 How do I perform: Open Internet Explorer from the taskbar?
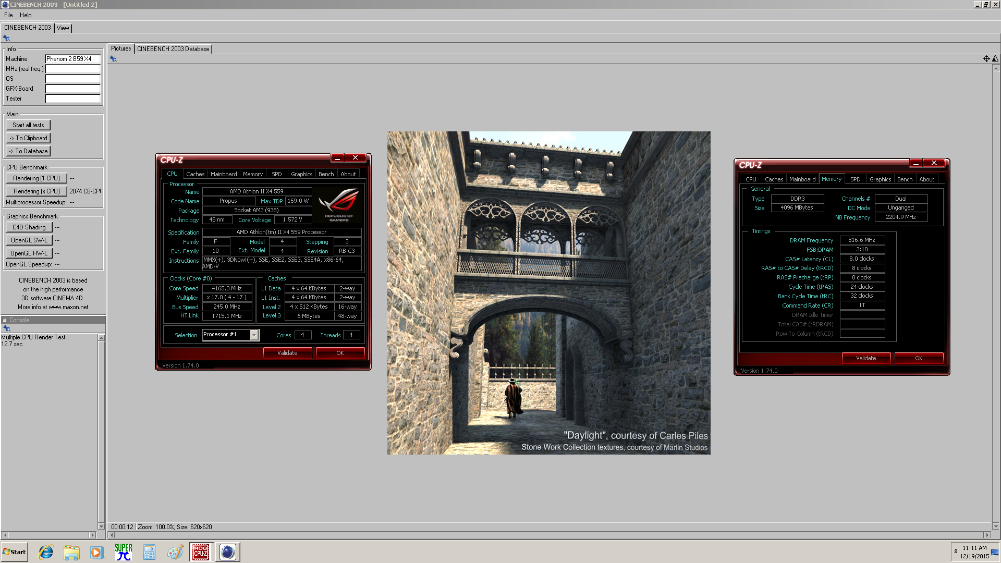coord(46,552)
